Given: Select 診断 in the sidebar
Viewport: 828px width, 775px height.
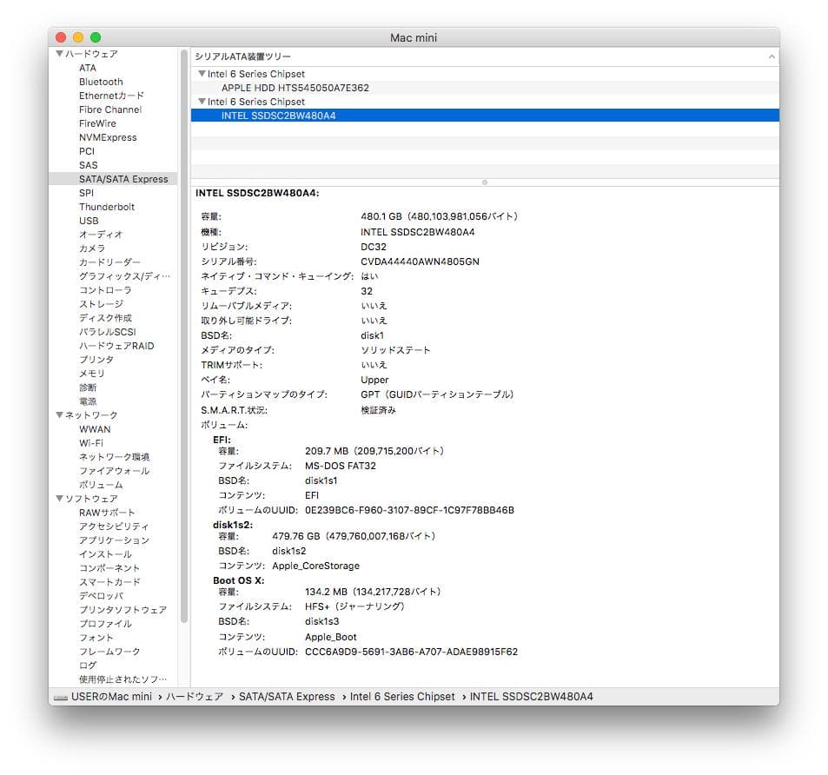Looking at the screenshot, I should point(88,387).
